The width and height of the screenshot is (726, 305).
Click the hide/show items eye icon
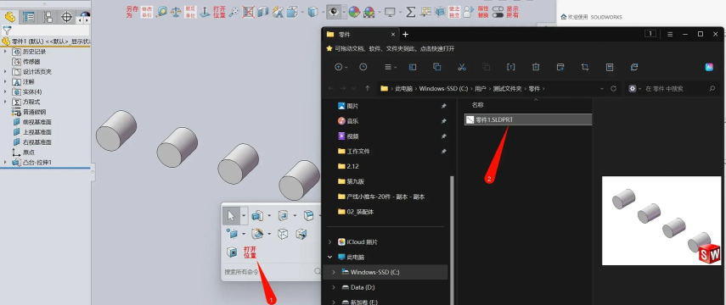(x=333, y=12)
